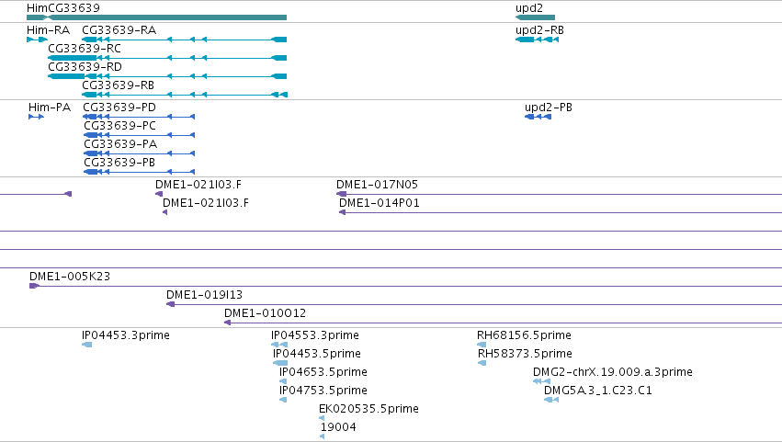The height and width of the screenshot is (442, 782).
Task: Select the IP04453.3prime EST label
Action: click(x=126, y=335)
